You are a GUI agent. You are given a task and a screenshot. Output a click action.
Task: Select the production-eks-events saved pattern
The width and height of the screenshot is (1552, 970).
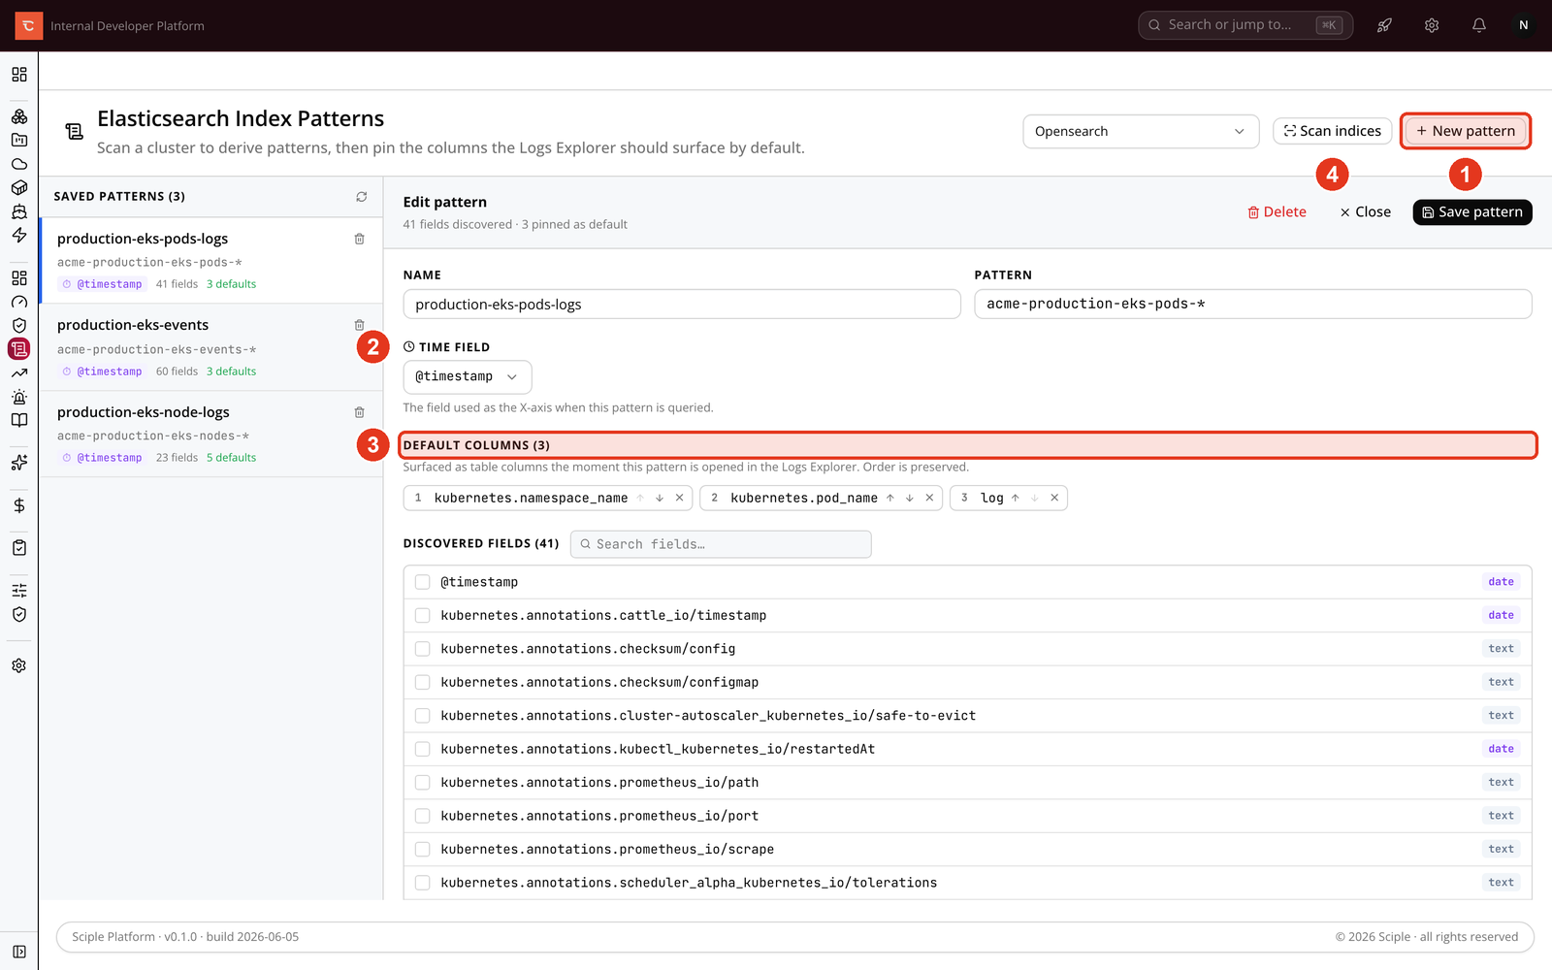pyautogui.click(x=210, y=347)
